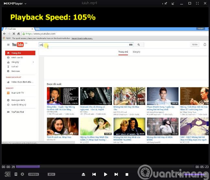Viewport: 210px width, 180px height.
Task: Click the Được đề xuất heading
Action: (54, 84)
